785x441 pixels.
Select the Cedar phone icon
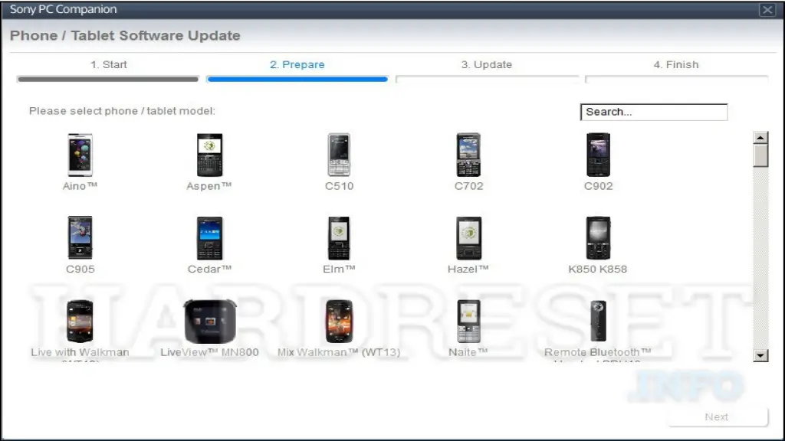(209, 237)
